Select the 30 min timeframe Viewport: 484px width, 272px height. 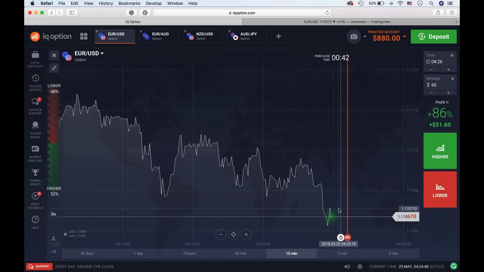(240, 253)
